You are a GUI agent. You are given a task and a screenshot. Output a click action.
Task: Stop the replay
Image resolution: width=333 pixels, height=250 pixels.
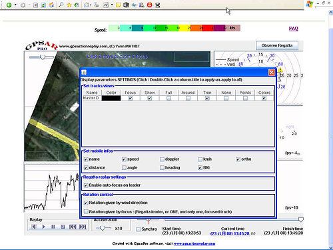pyautogui.click(x=63, y=227)
